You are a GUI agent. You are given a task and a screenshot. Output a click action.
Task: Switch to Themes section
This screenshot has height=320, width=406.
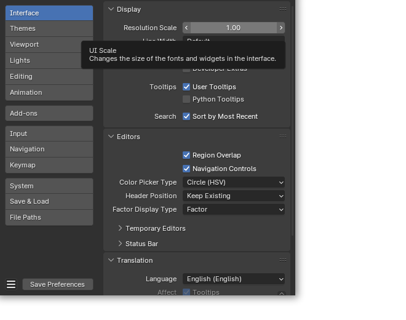[49, 28]
